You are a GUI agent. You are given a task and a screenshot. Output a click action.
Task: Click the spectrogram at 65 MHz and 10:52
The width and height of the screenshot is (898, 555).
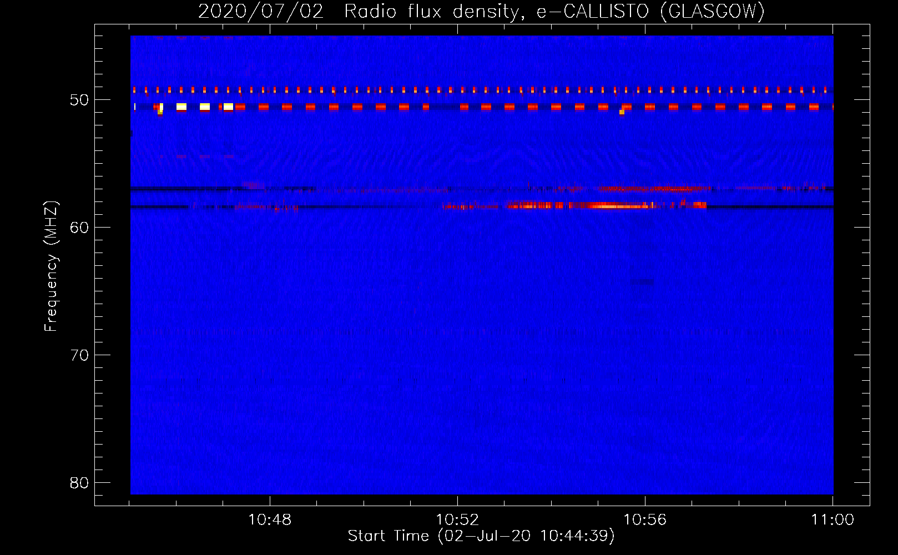(457, 291)
